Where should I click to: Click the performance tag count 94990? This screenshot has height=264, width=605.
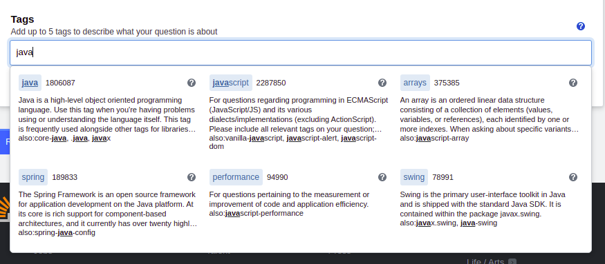coord(277,177)
